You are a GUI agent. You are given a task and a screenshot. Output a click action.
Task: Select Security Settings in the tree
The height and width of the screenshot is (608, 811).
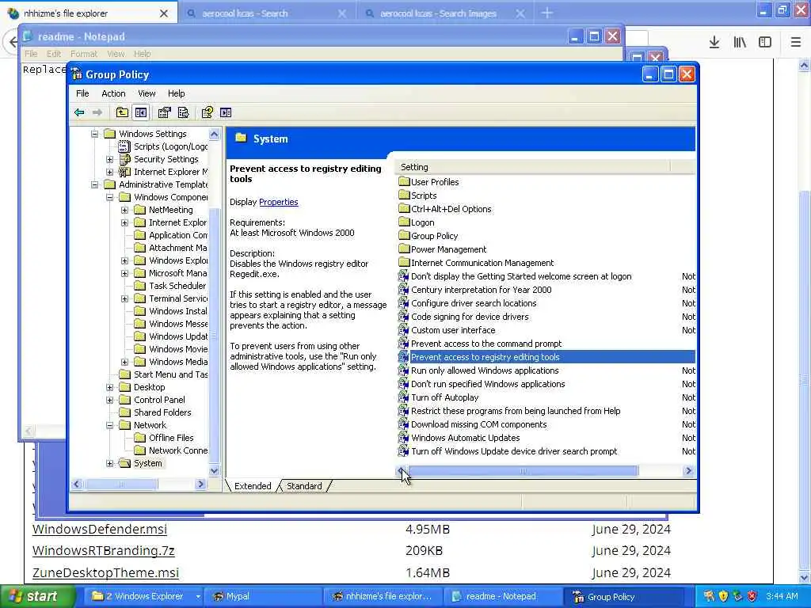166,159
